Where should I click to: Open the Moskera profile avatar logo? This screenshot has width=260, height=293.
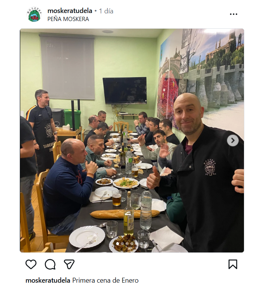pyautogui.click(x=34, y=15)
